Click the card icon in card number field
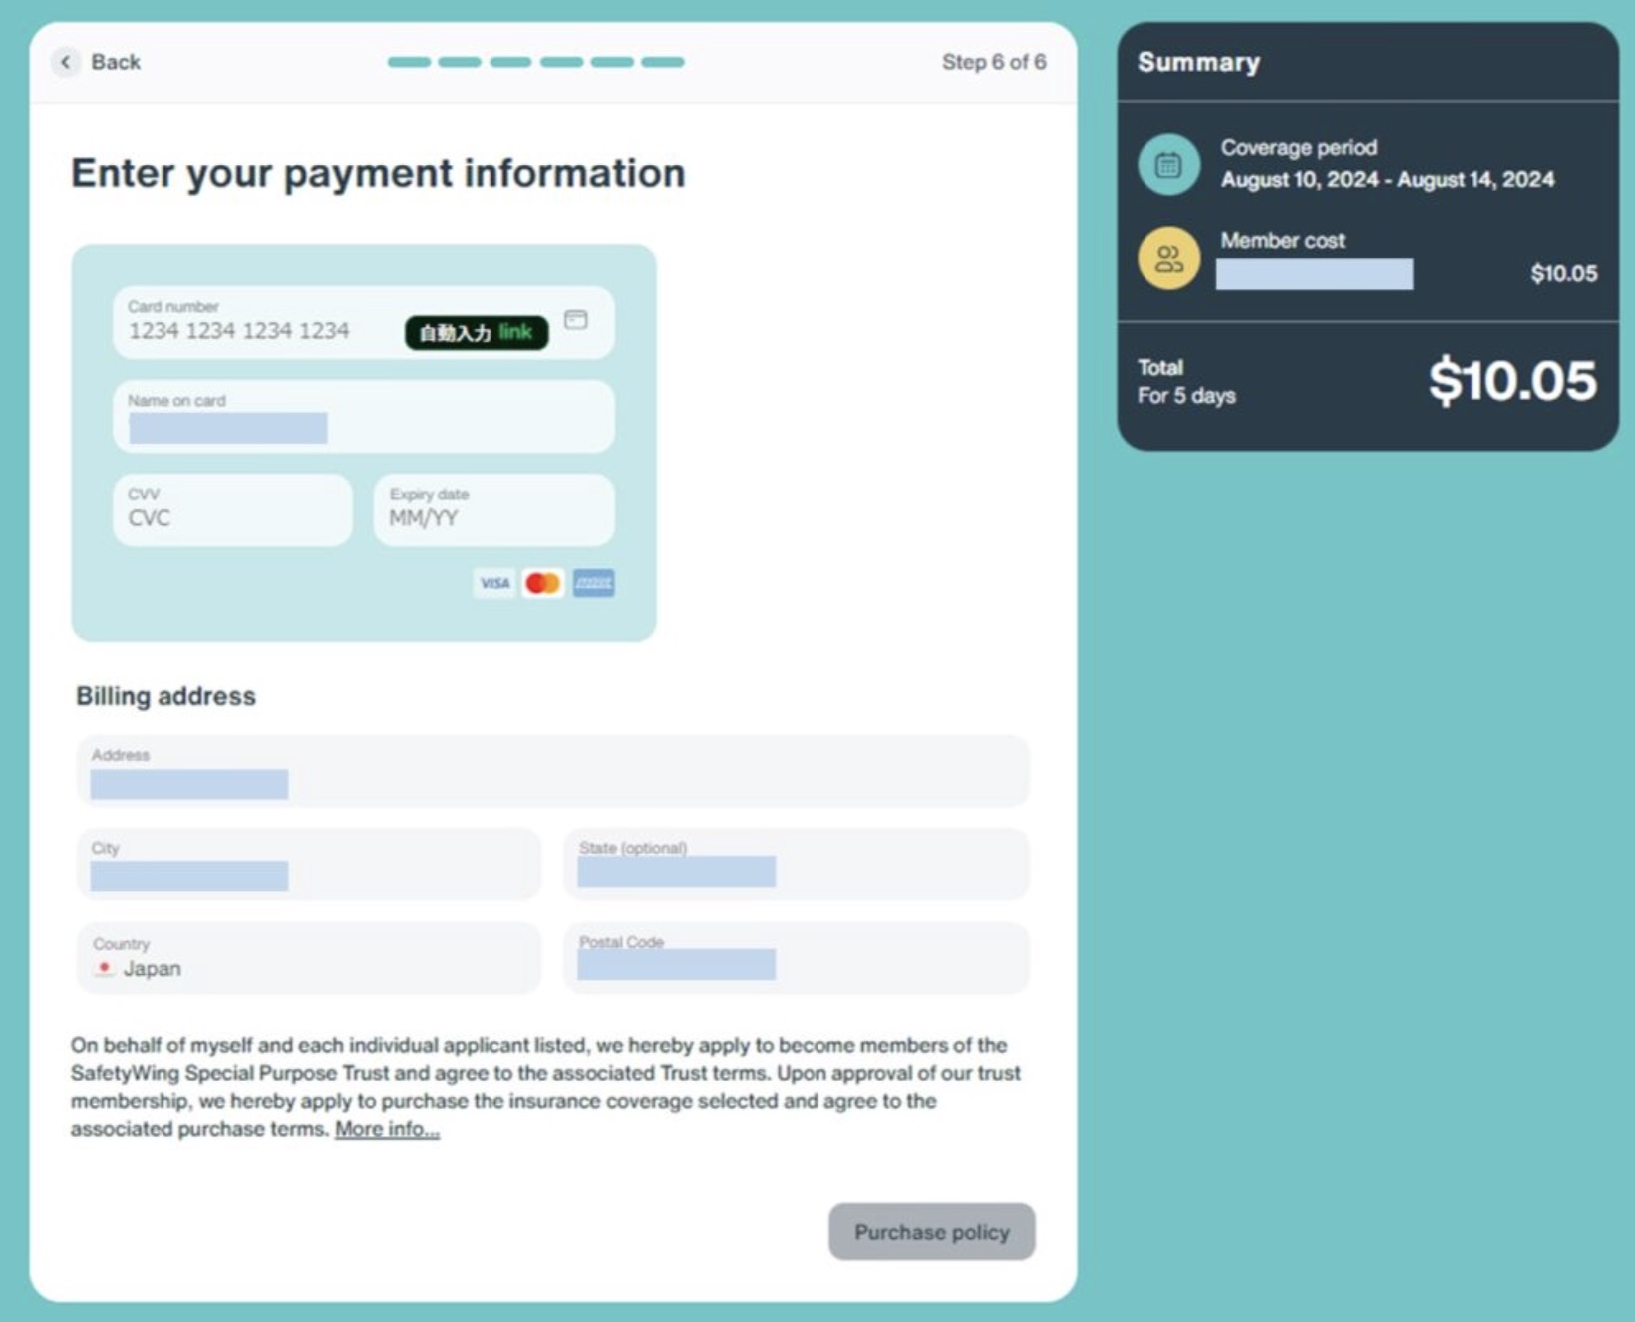This screenshot has height=1322, width=1635. [576, 320]
